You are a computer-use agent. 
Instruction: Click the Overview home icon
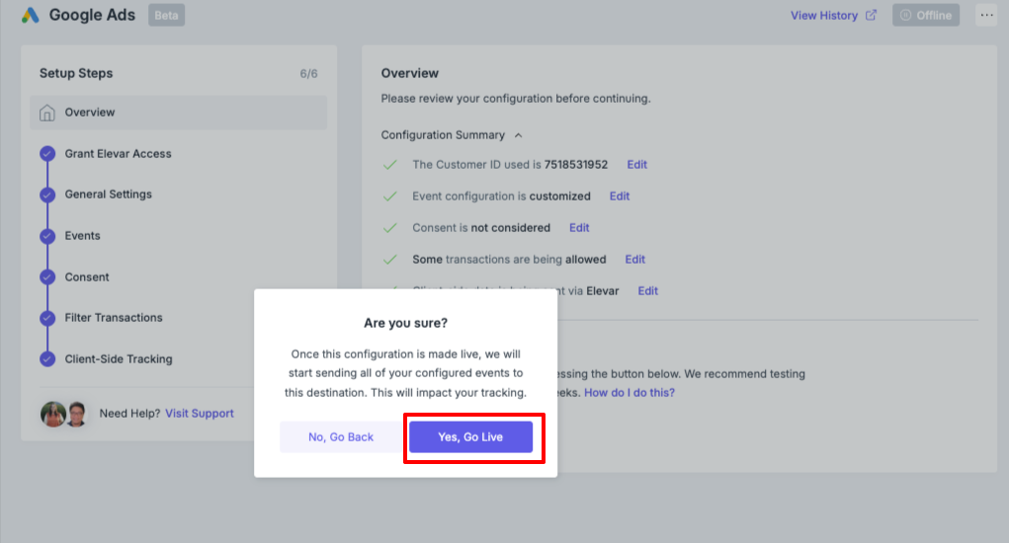[47, 113]
